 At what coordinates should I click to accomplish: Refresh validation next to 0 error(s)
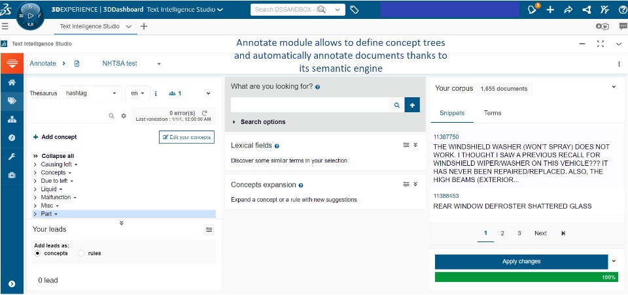(x=204, y=113)
